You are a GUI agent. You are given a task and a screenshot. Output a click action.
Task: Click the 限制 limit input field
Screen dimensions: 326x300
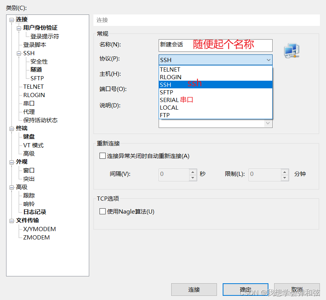265,175
